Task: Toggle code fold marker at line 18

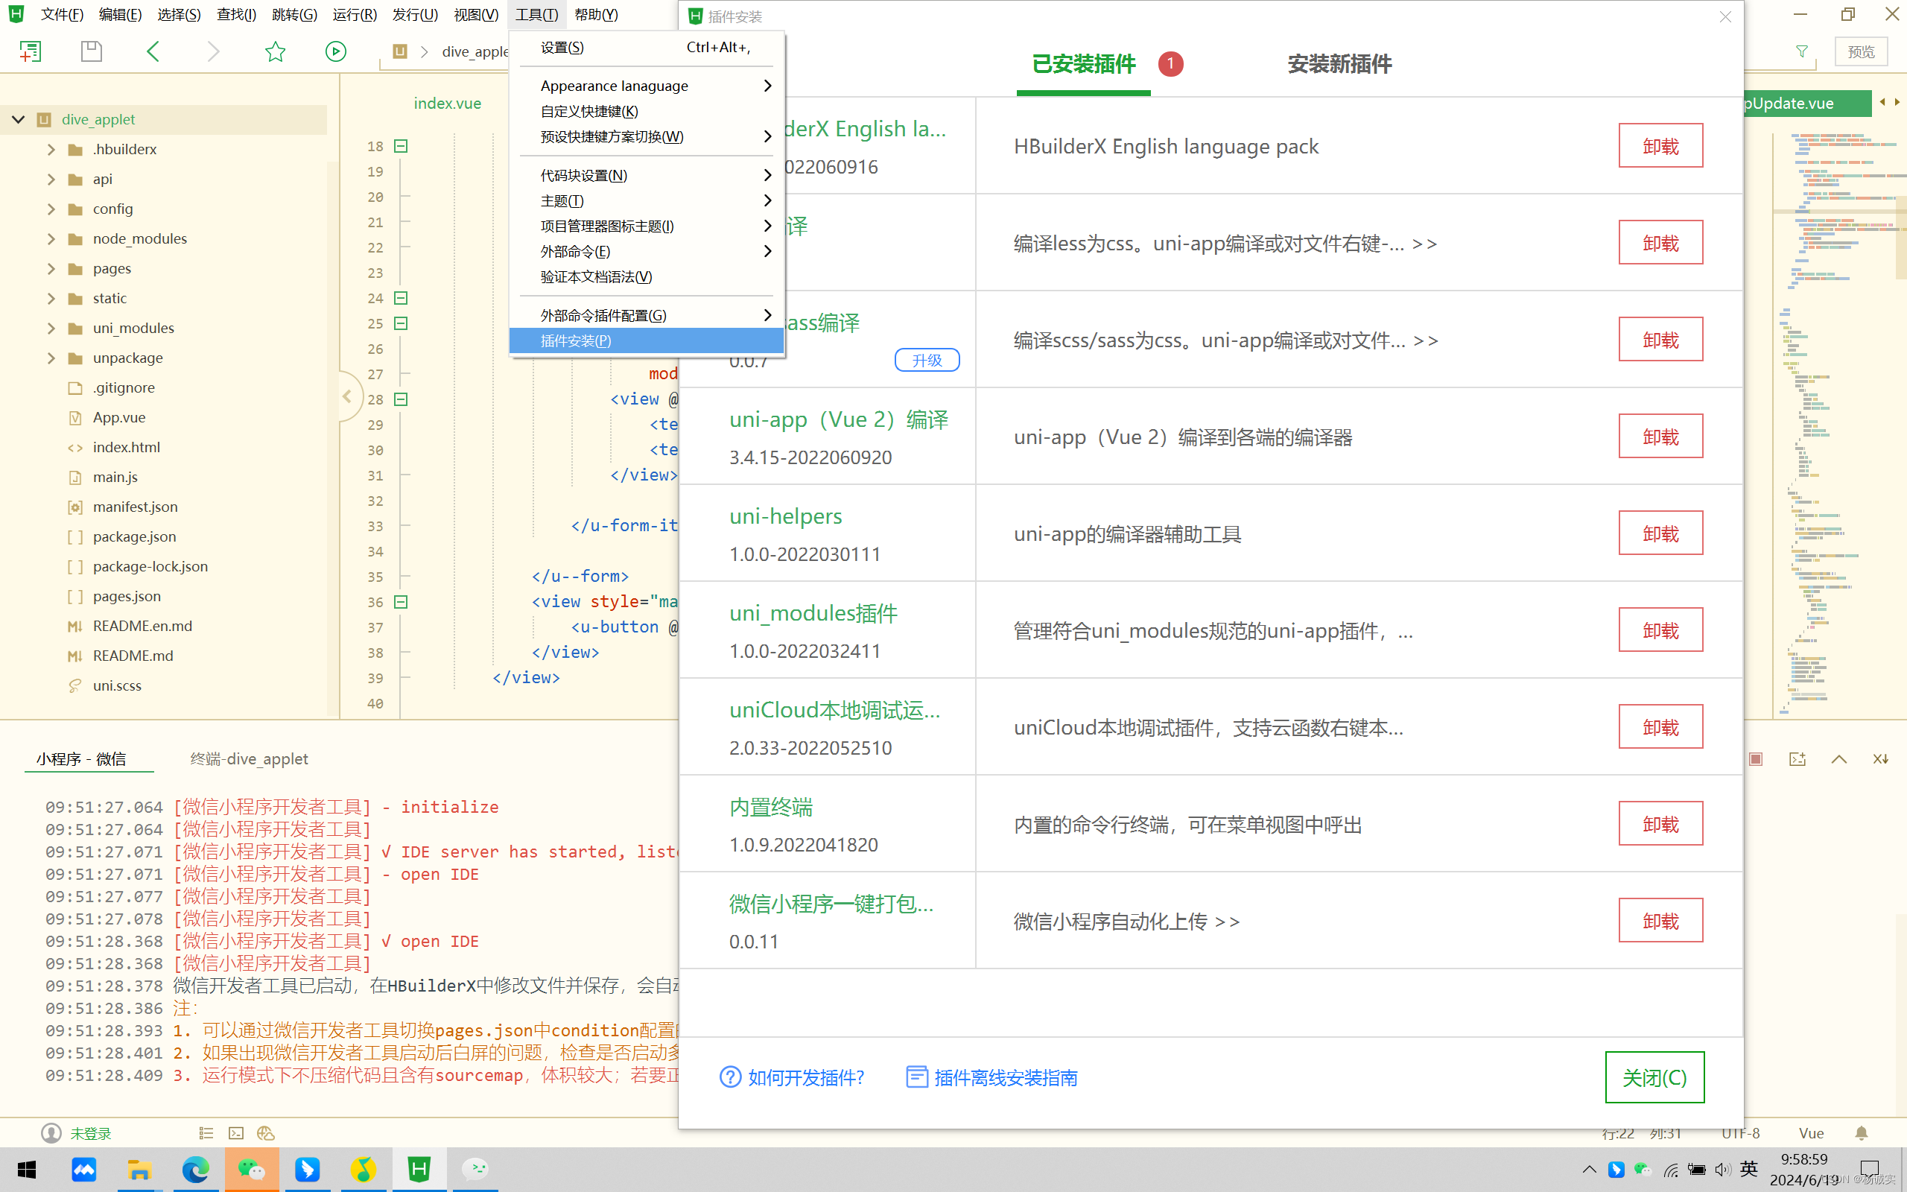Action: 400,146
